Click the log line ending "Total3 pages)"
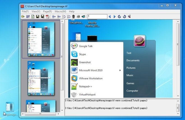 (x=106, y=108)
